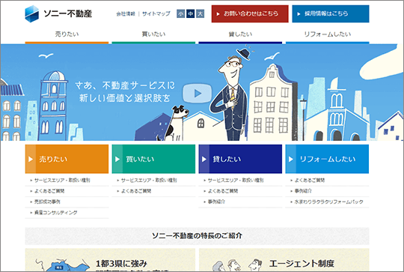
Task: Set font size to 小
Action: tap(180, 13)
